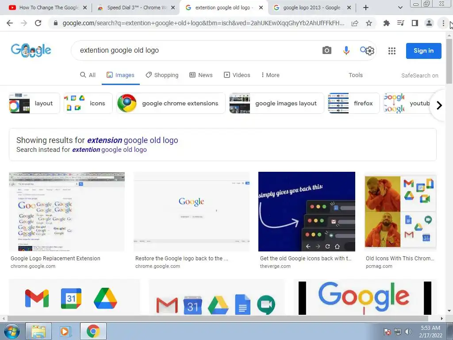453x340 pixels.
Task: Click the SafeSearch on setting
Action: pos(419,75)
